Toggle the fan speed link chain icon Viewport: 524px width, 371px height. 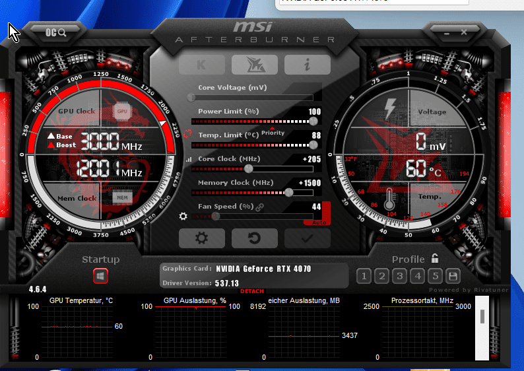pyautogui.click(x=259, y=207)
